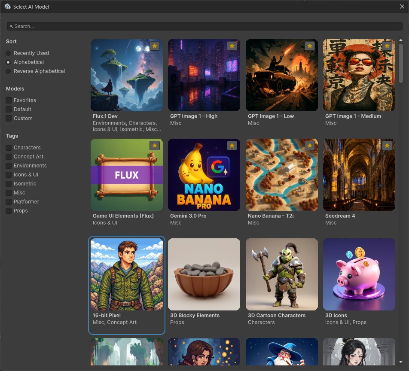Toggle favorite star on Flux.1 Dev
409x371 pixels.
[155, 46]
